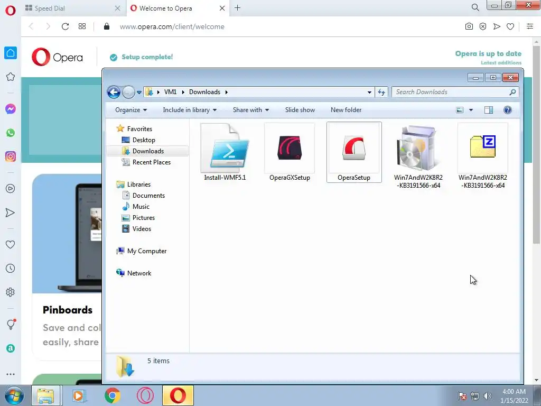Viewport: 541px width, 406px height.
Task: Open Opera sidebar Home icon
Action: (x=11, y=53)
